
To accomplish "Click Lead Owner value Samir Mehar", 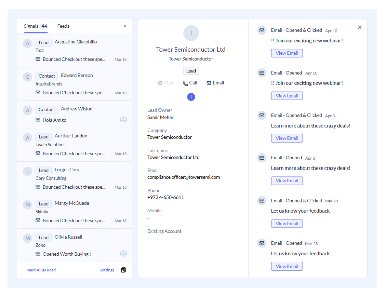I will [x=160, y=117].
